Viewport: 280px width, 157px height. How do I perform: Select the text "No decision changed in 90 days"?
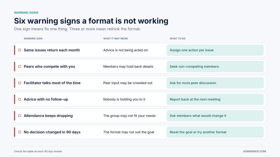pos(52,132)
